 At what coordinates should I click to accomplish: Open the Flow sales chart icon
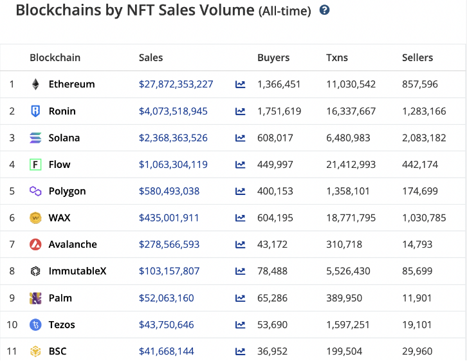tap(240, 165)
